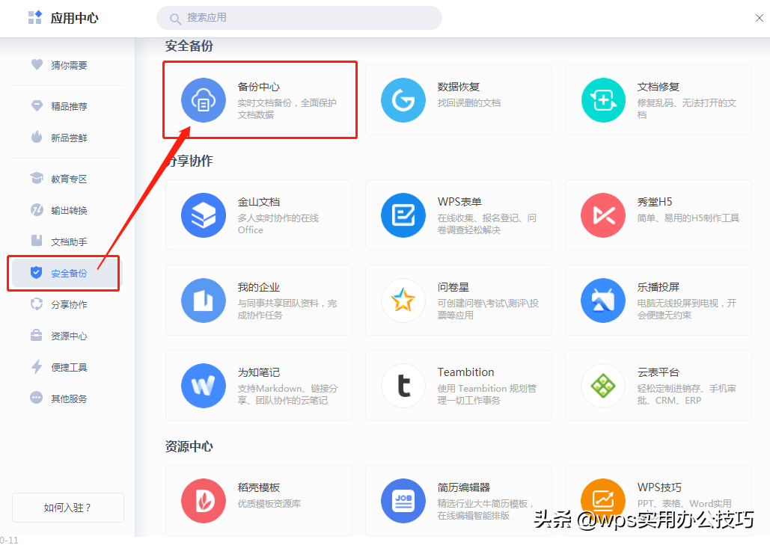Click heart icon beside 猜你需要
Image resolution: width=770 pixels, height=545 pixels.
click(x=37, y=64)
